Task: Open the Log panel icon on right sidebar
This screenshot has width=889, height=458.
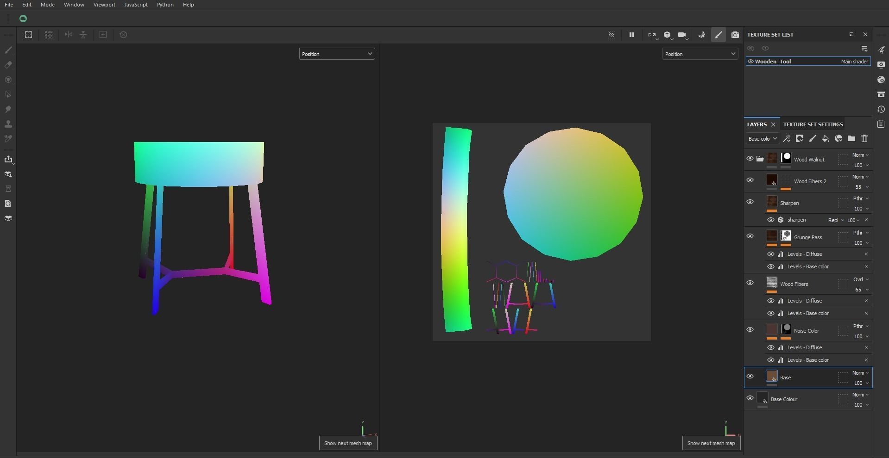Action: coord(881,124)
